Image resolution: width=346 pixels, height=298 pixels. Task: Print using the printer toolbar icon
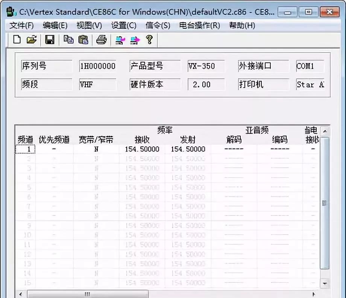click(x=102, y=40)
